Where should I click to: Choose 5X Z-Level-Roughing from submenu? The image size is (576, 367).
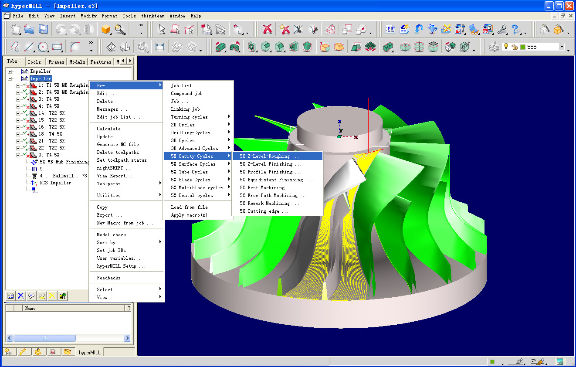pos(278,156)
